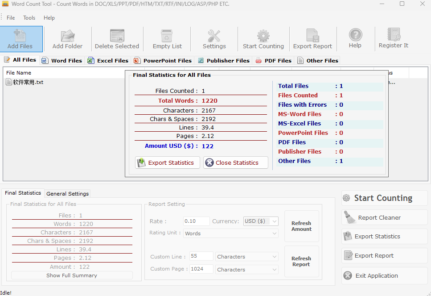Click into the Rate input field
431x296 pixels.
click(x=196, y=221)
